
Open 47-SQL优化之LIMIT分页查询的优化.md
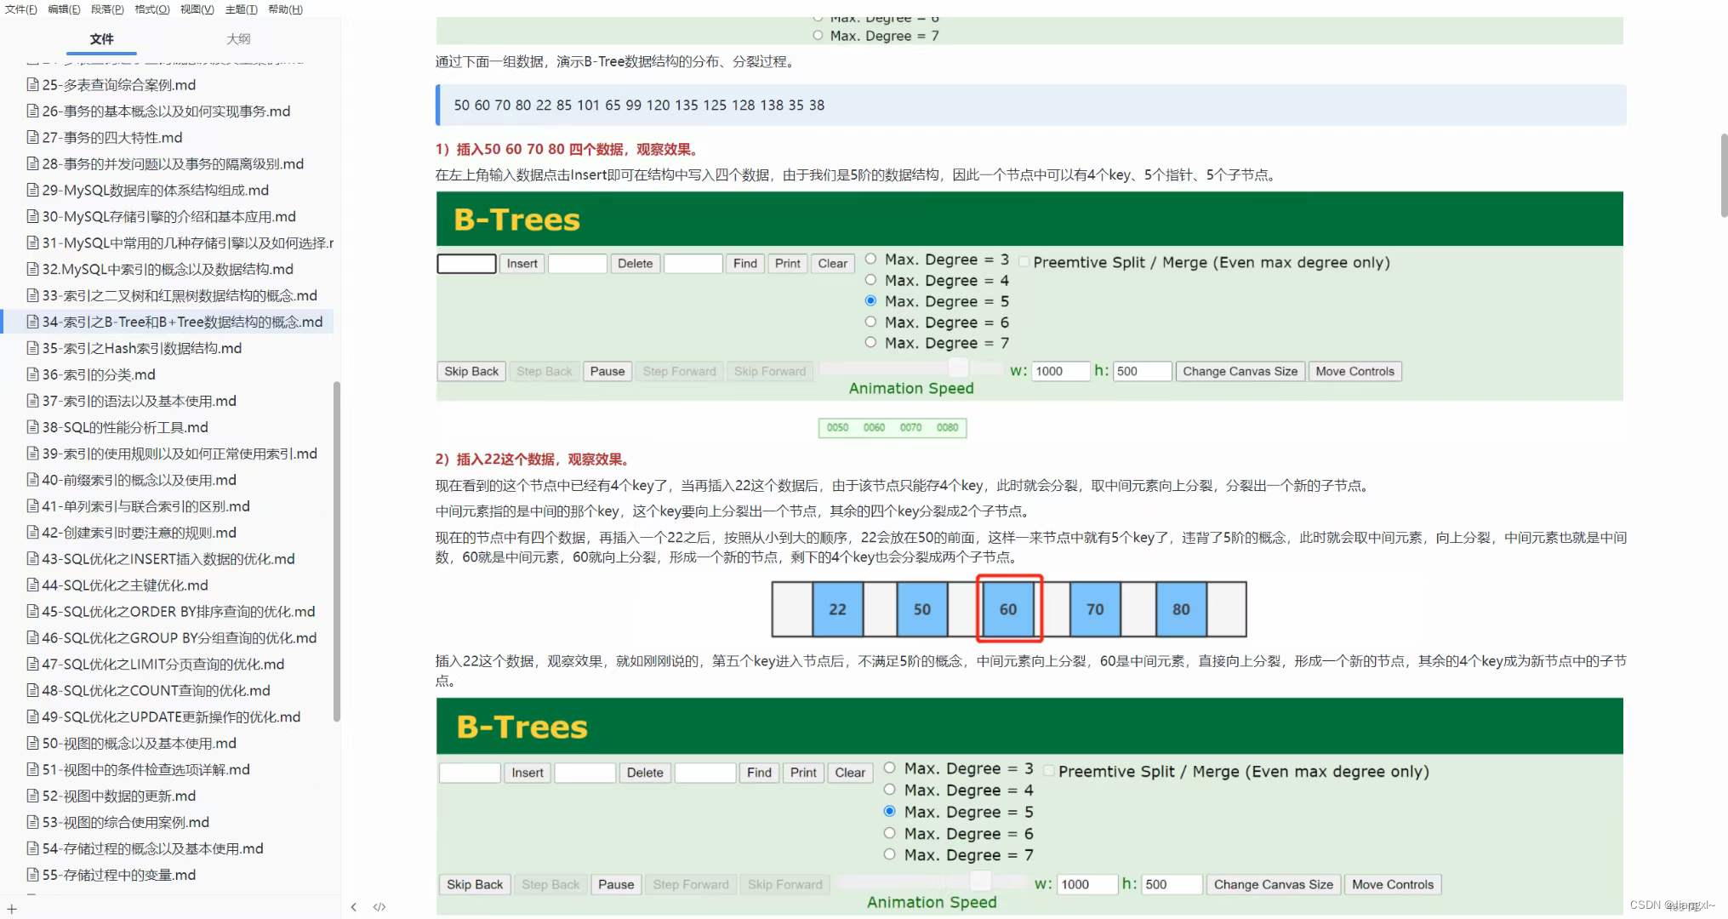(163, 664)
